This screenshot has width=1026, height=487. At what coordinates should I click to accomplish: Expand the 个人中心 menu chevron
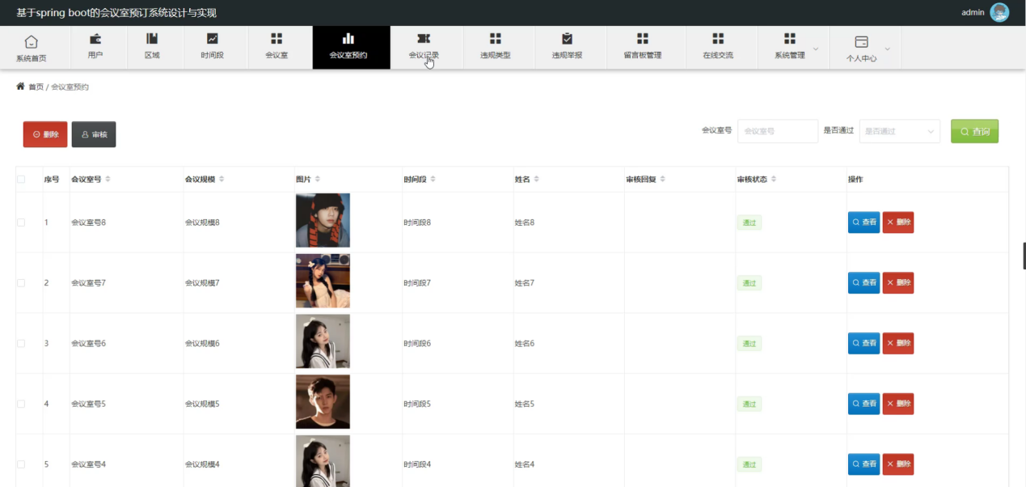[x=888, y=49]
